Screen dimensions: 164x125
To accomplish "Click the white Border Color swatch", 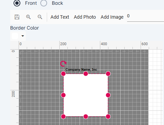I will pos(15,36).
